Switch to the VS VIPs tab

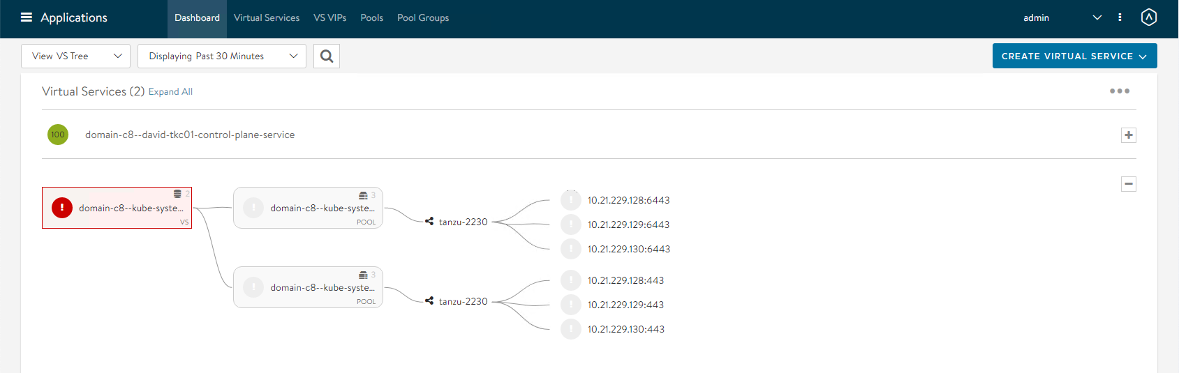coord(329,18)
